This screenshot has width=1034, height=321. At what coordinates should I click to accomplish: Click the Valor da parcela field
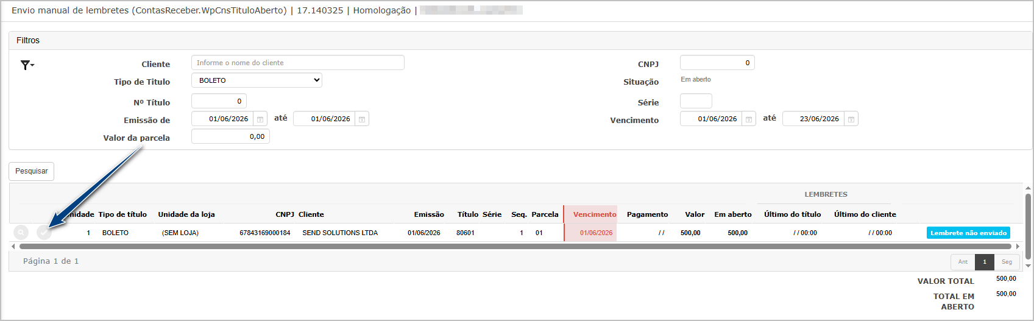point(230,136)
